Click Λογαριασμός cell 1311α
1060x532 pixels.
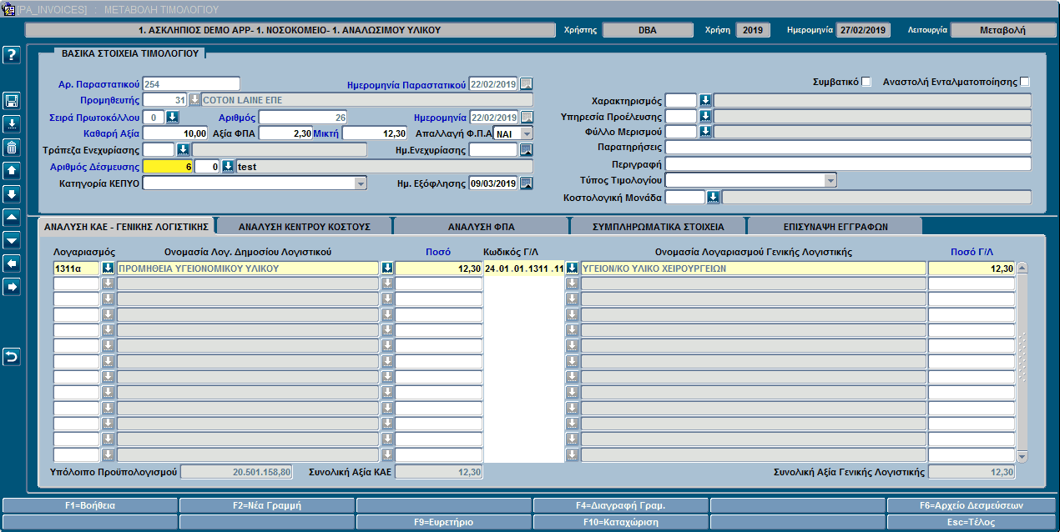coord(77,269)
